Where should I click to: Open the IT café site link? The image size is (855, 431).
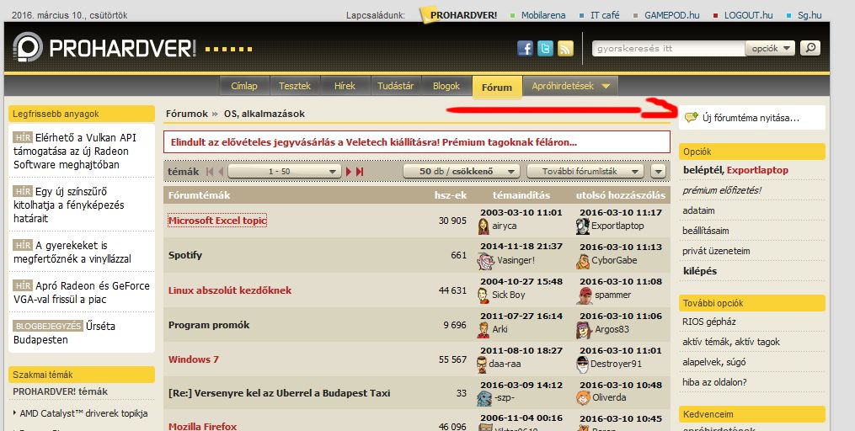[x=605, y=15]
